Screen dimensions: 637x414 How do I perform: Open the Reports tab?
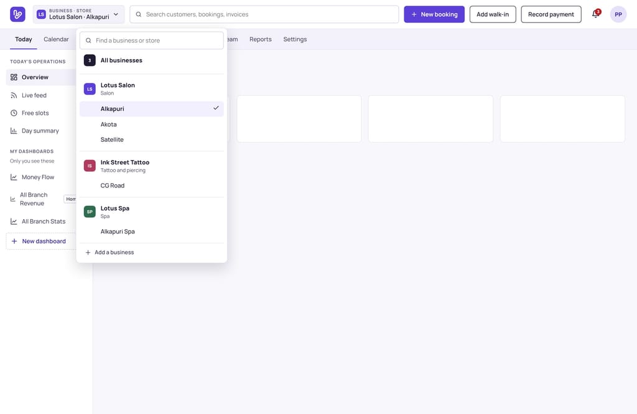[261, 39]
